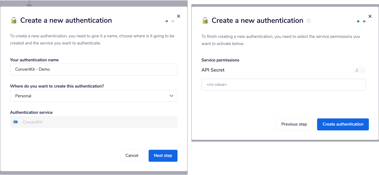Click the lock icon in the name-step dialog
Image resolution: width=379 pixels, height=175 pixels.
click(x=14, y=21)
